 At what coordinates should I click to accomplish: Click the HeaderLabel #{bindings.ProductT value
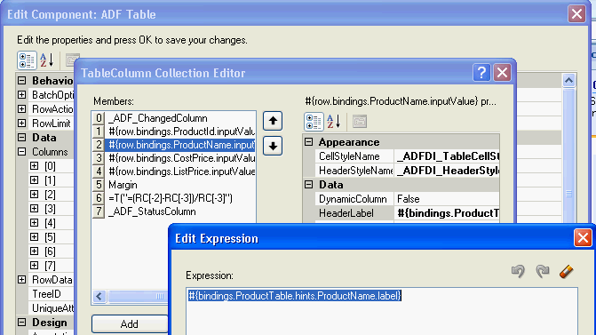tap(447, 213)
